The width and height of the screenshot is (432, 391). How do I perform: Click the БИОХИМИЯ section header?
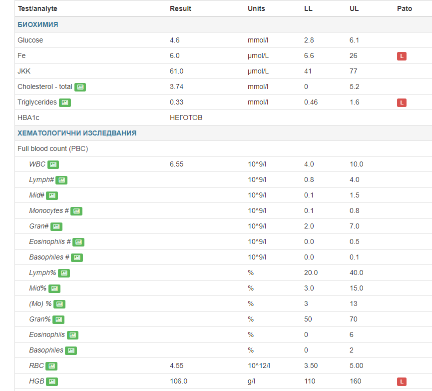pos(38,24)
